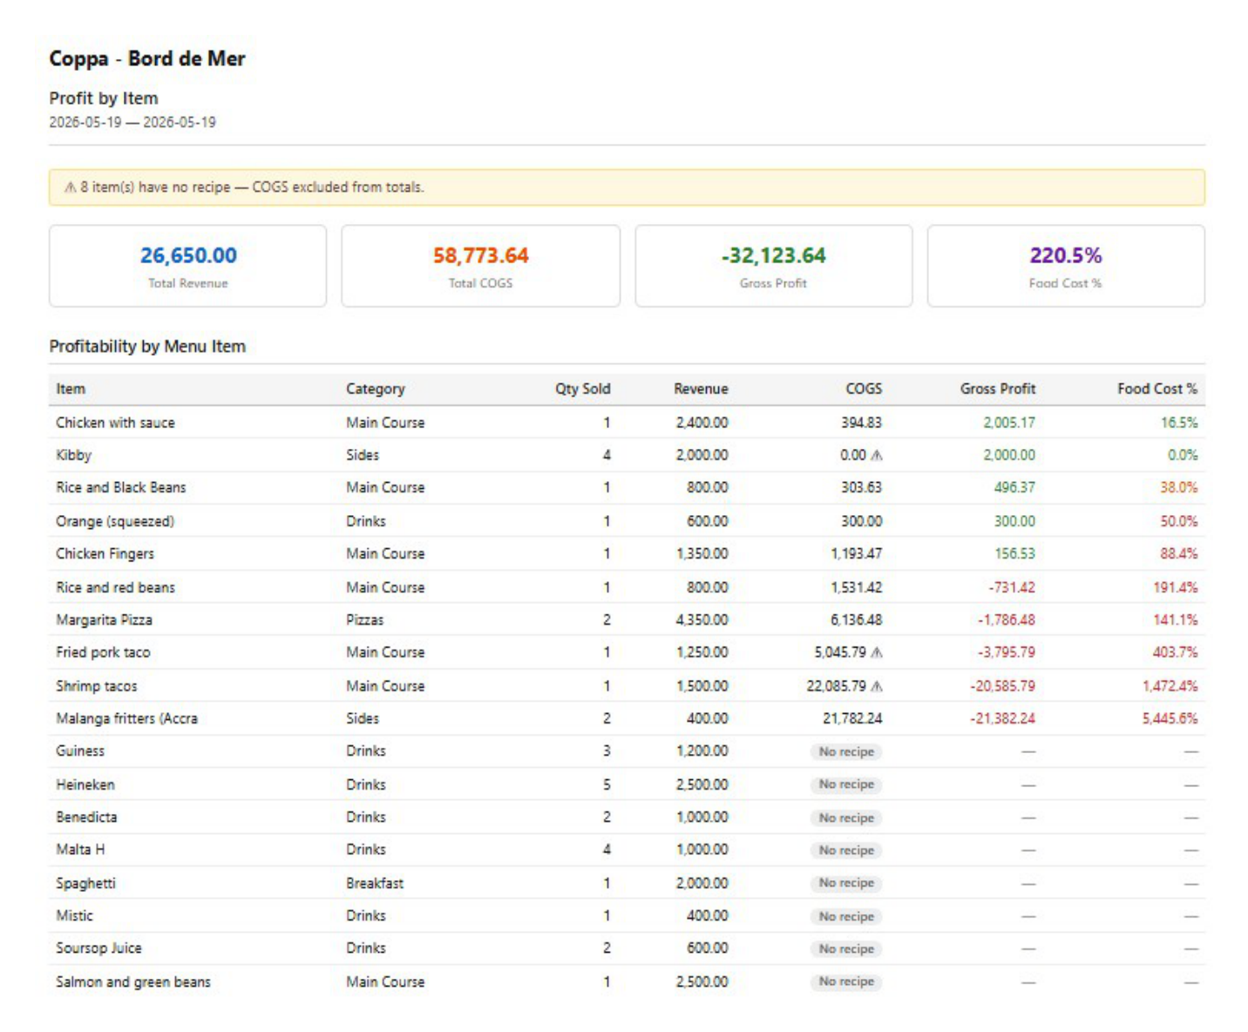
Task: Click the 21,782.24 COGS value
Action: (x=852, y=718)
